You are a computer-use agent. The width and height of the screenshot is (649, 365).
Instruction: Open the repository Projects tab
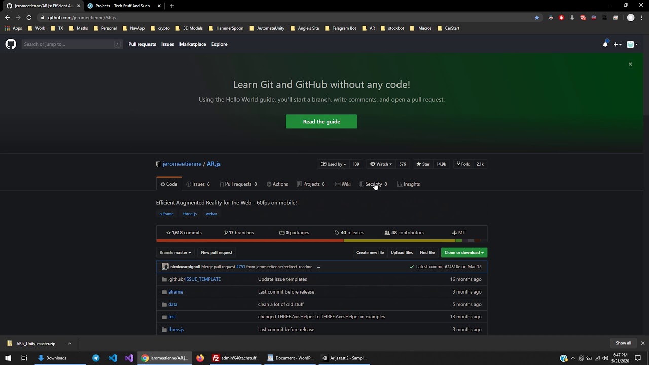(x=311, y=184)
